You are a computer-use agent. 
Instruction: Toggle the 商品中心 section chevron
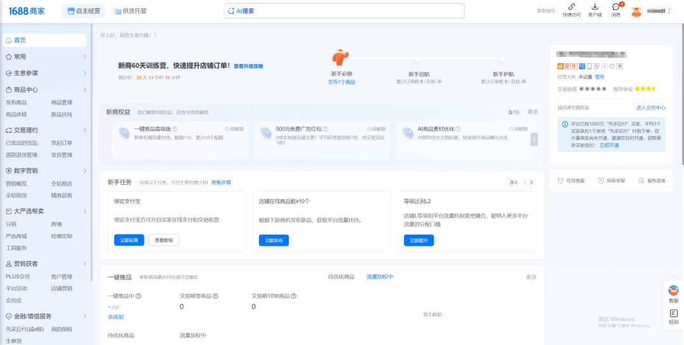click(x=85, y=90)
